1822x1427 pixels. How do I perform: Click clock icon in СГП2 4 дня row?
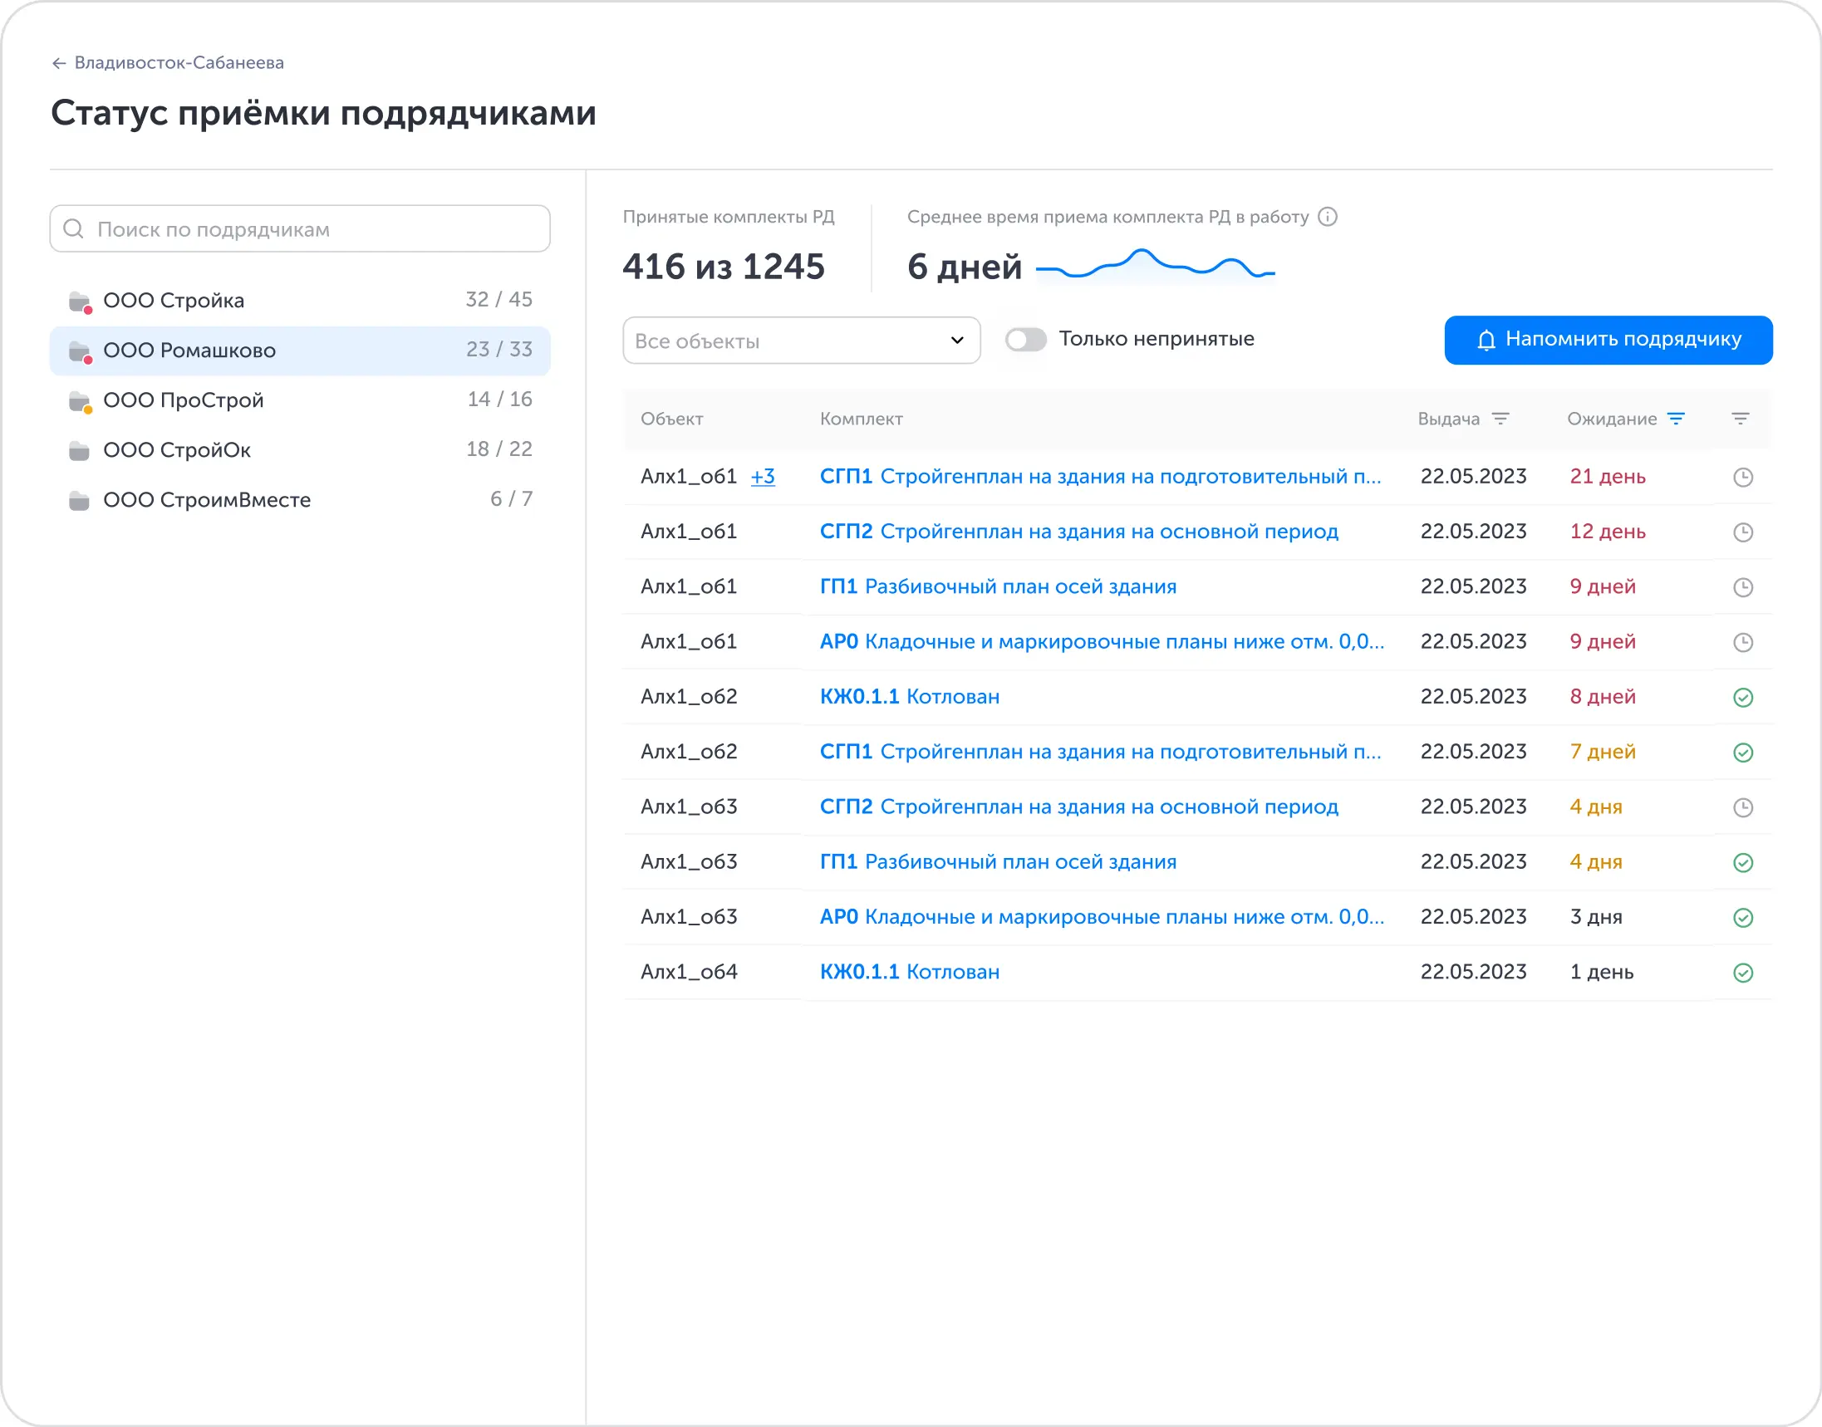pos(1742,808)
